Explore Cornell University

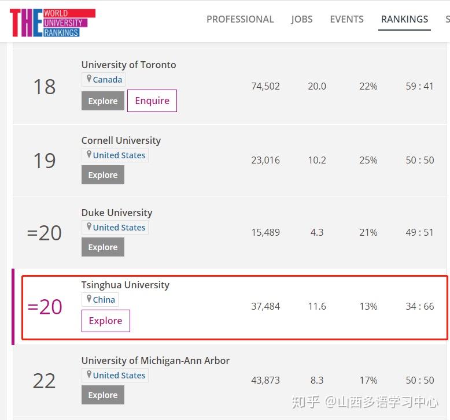coord(103,175)
